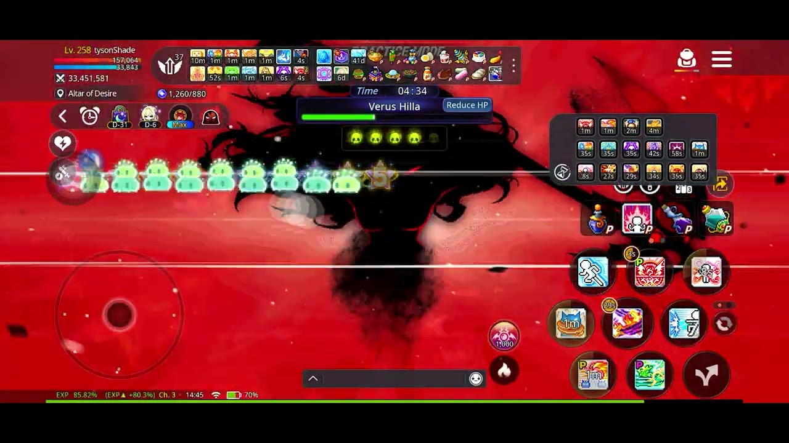Tap the forked arrow jump button

click(706, 375)
